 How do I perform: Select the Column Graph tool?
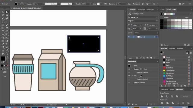(x=7, y=47)
